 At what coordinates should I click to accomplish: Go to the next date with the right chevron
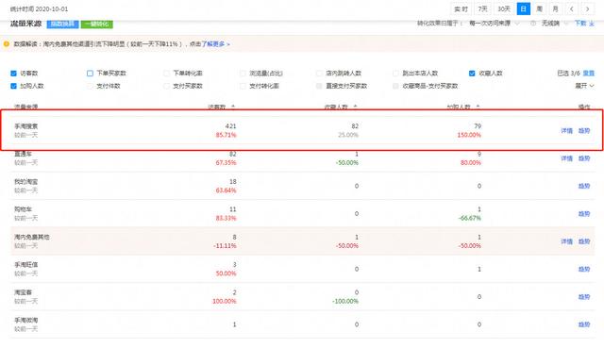coord(587,8)
